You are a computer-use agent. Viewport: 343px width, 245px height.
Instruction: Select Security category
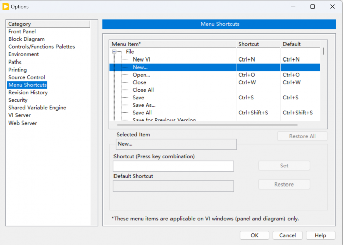click(18, 100)
